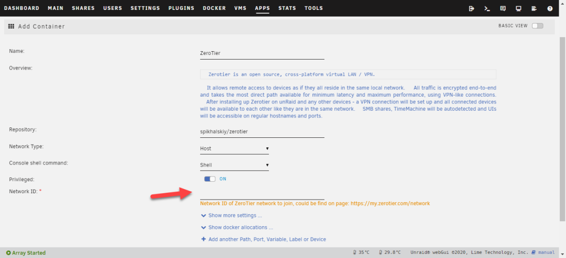Open the Plugins tab
The height and width of the screenshot is (258, 566).
[181, 8]
